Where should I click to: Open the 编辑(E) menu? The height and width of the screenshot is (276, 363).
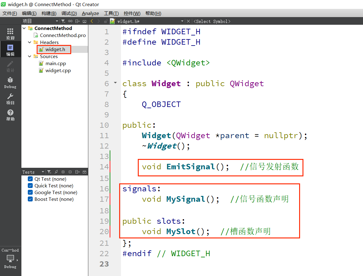(29, 13)
